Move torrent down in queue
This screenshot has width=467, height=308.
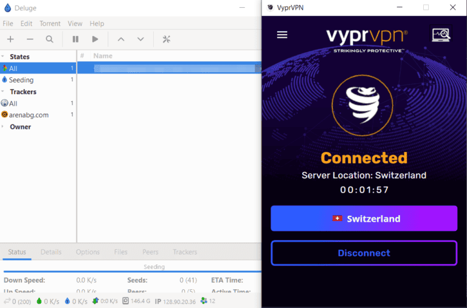click(x=140, y=39)
